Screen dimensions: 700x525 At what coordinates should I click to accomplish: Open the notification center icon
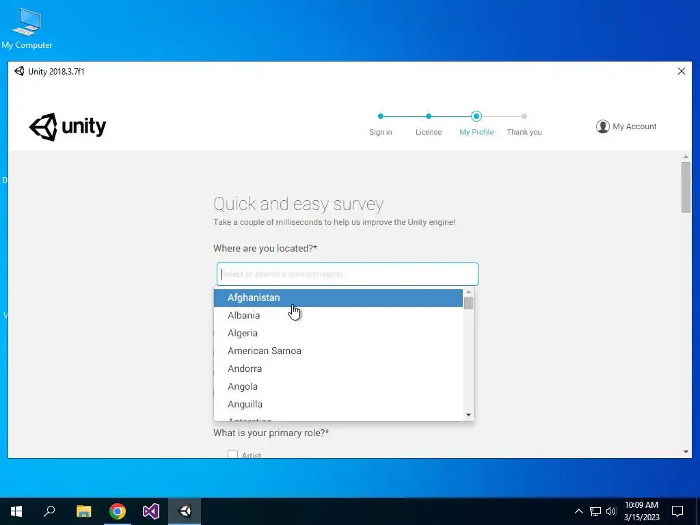click(677, 511)
